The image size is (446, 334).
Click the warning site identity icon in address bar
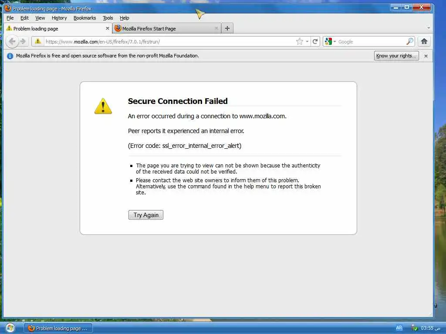38,41
